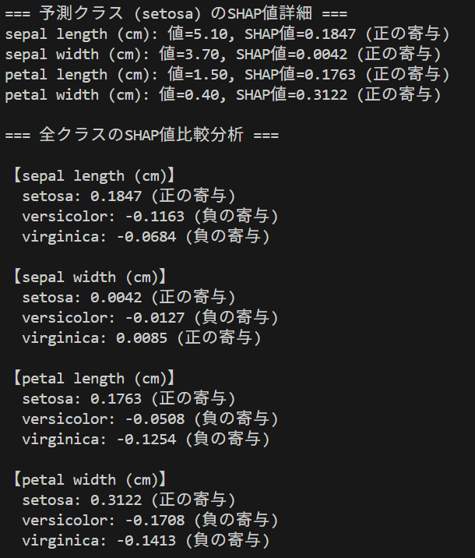Click the petal length 値=1.50 line
The width and height of the screenshot is (475, 558).
227,75
